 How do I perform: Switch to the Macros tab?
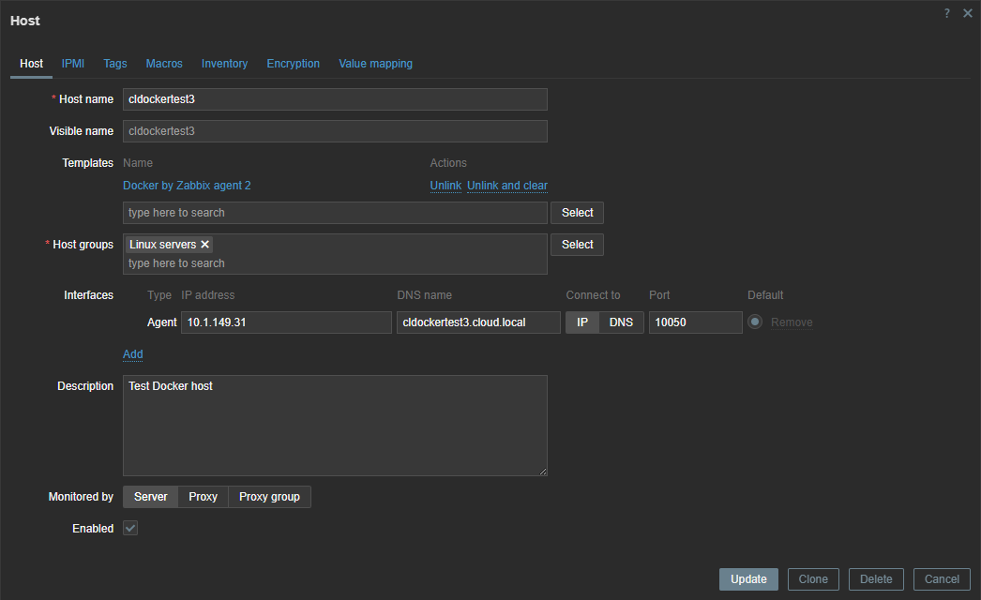[x=164, y=63]
